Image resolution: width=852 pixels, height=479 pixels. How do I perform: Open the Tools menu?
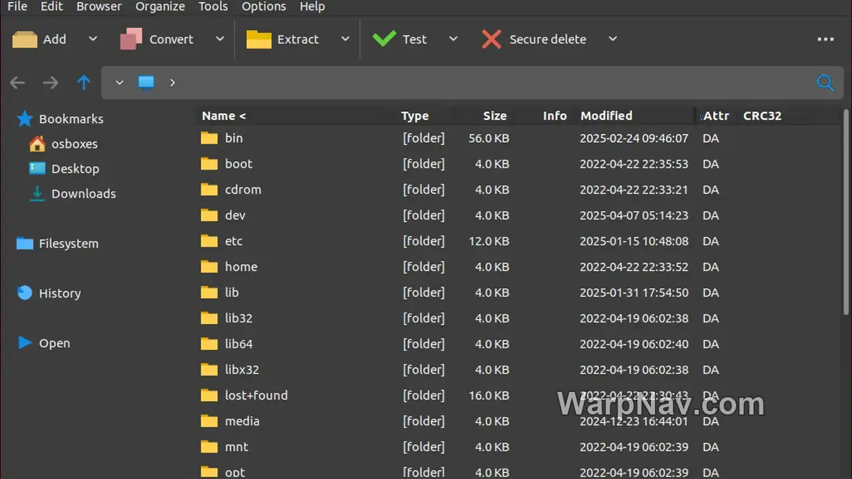pyautogui.click(x=213, y=7)
